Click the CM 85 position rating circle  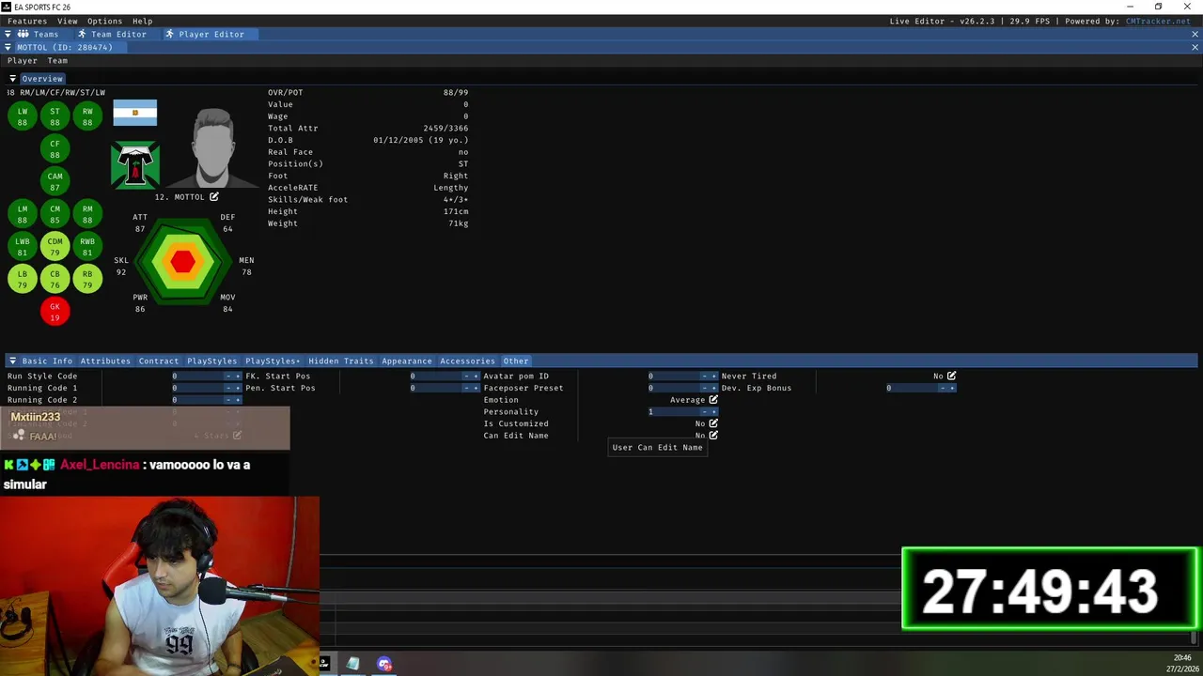click(x=55, y=214)
